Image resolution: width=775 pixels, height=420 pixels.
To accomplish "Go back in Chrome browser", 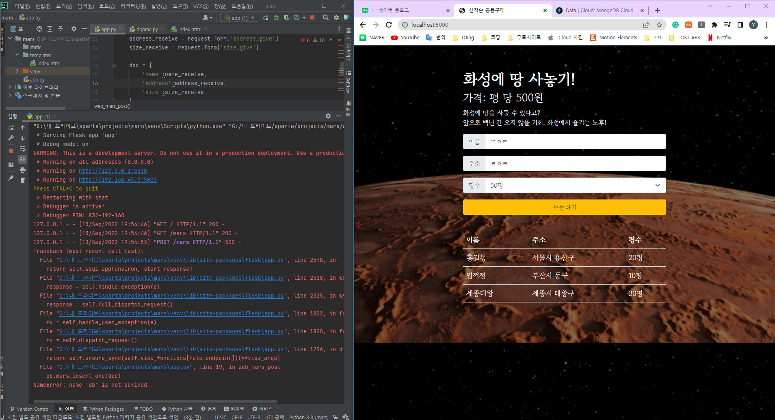I will [363, 25].
